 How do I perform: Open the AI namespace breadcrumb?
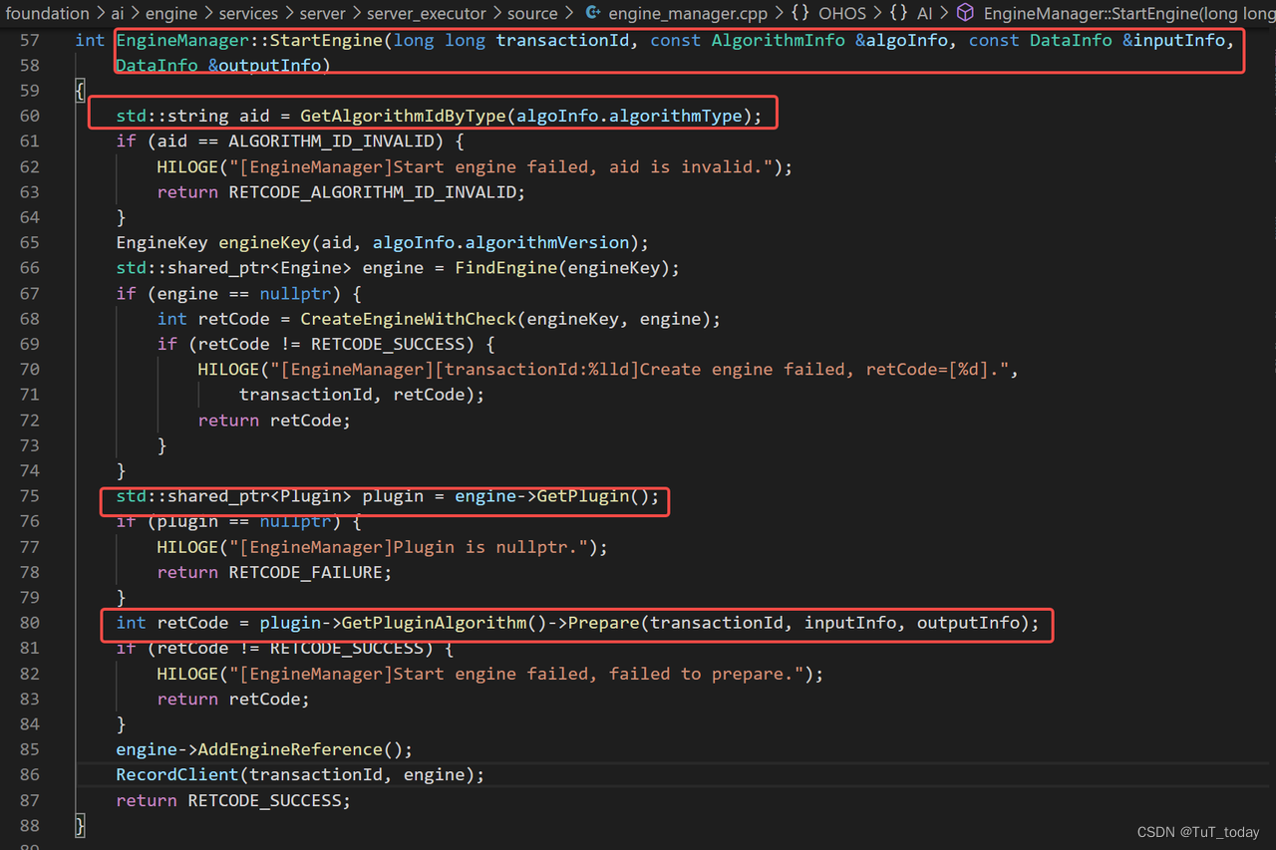(923, 13)
